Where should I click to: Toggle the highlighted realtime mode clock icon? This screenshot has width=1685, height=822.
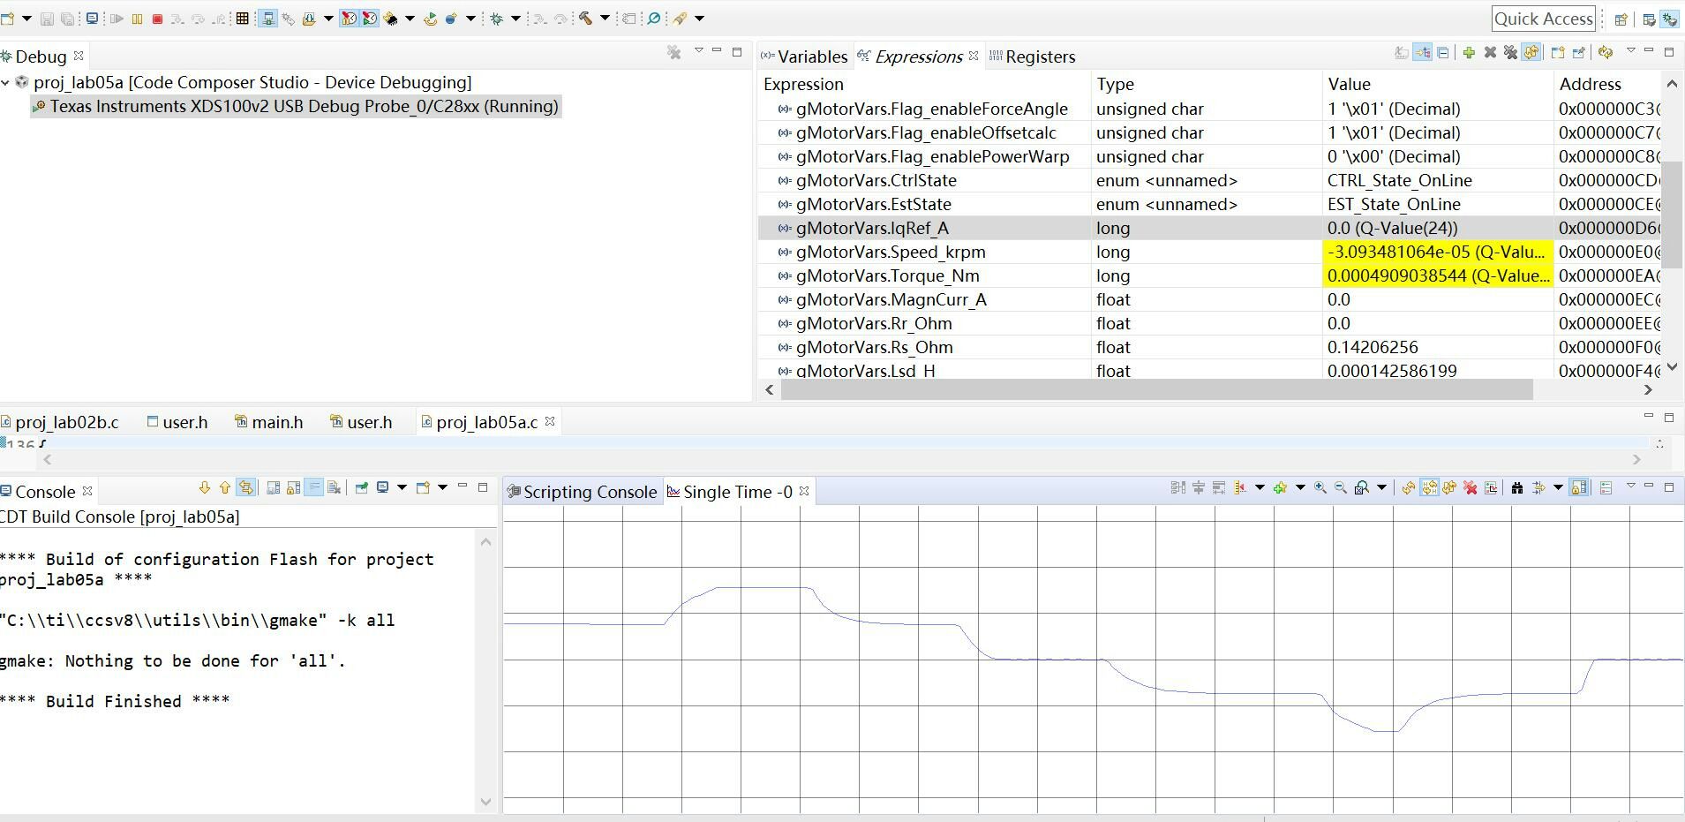tap(349, 19)
